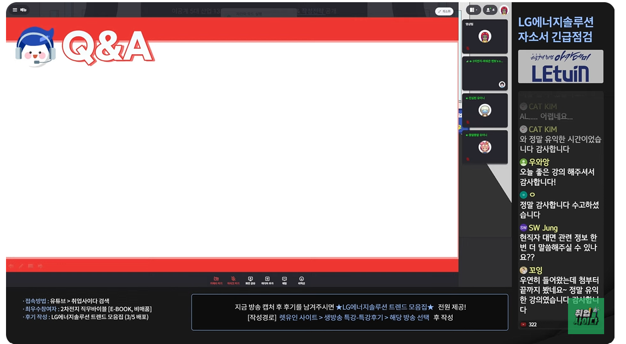Click the '정말 감사합니다 수고하셨습니다' chat message
Viewport: 626px width, 344px height.
(559, 210)
